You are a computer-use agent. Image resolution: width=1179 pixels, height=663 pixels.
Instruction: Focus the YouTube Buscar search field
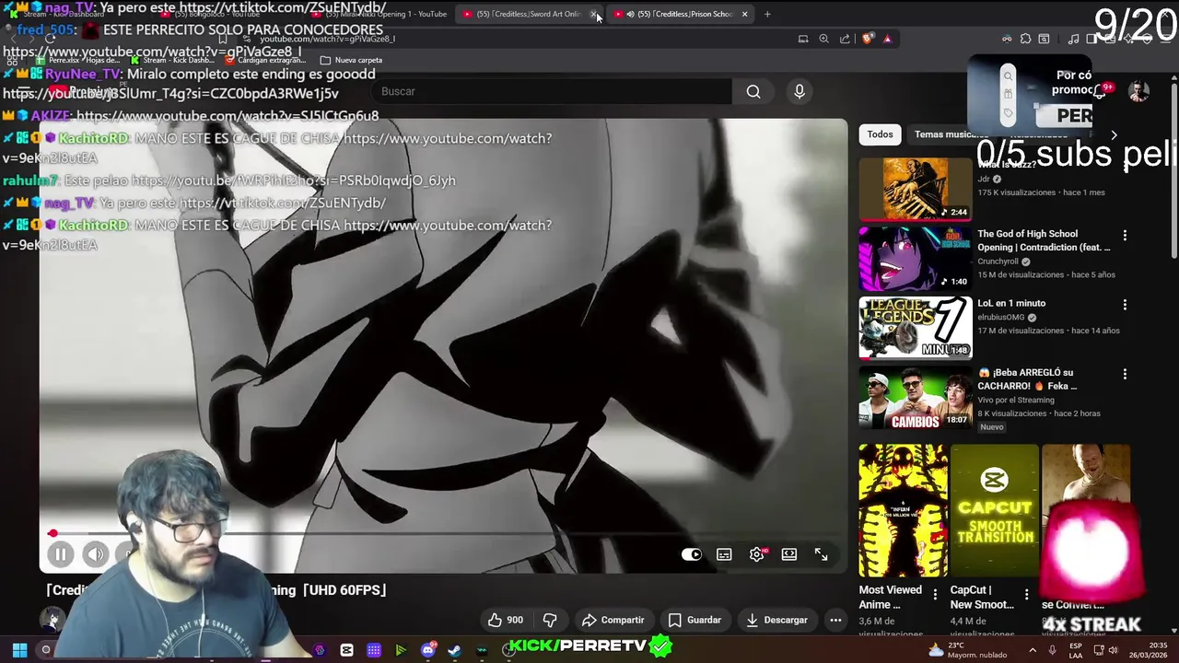(x=553, y=91)
